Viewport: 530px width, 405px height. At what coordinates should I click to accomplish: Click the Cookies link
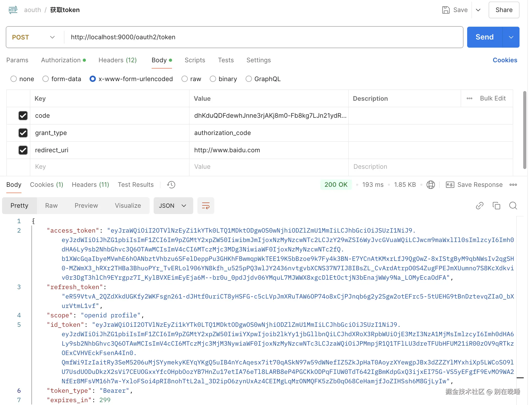click(505, 60)
